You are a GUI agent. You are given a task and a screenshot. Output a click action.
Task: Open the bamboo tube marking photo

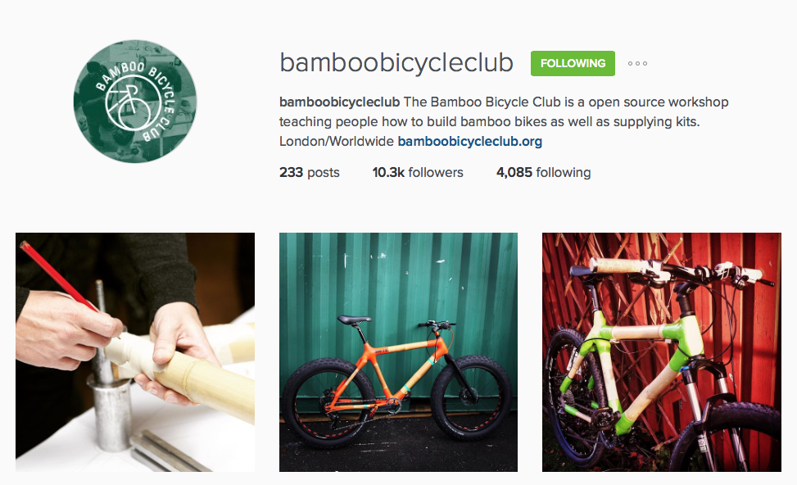(x=135, y=352)
